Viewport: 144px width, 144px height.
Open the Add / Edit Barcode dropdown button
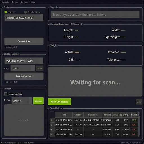point(60,102)
